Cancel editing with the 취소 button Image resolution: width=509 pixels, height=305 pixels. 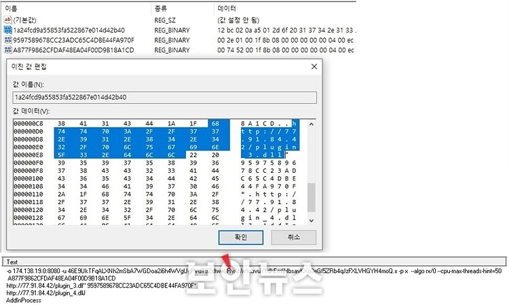tap(293, 237)
